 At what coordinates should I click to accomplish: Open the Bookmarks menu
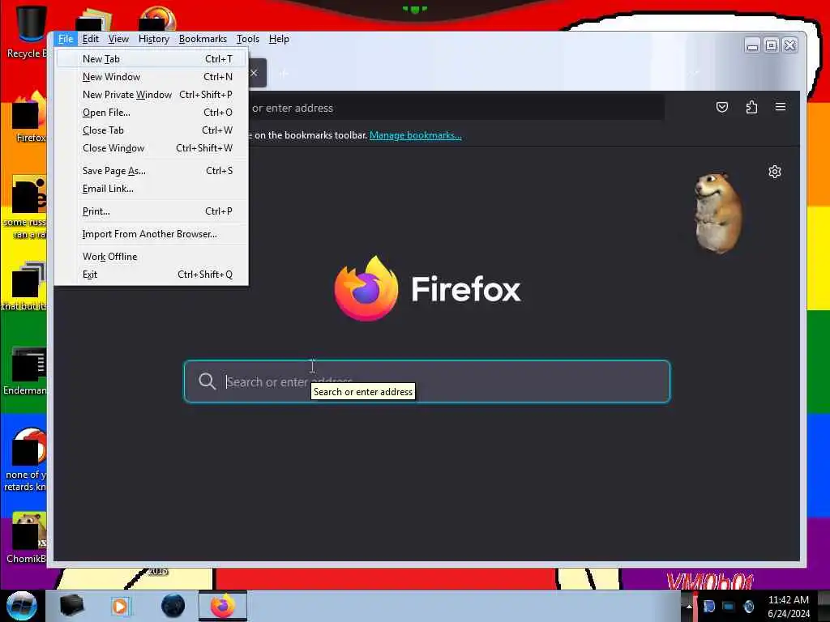click(203, 39)
